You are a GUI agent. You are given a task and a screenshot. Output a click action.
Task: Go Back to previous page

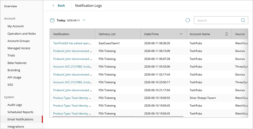coord(61,6)
